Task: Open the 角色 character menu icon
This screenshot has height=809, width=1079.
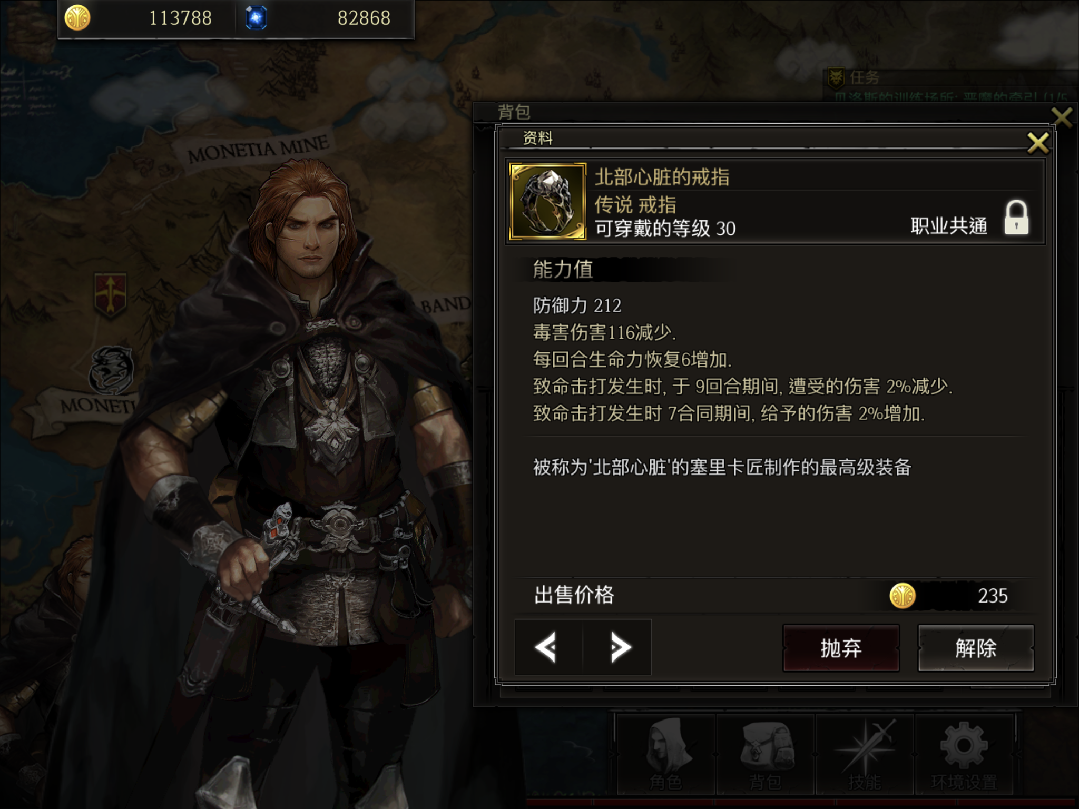Action: pyautogui.click(x=665, y=754)
